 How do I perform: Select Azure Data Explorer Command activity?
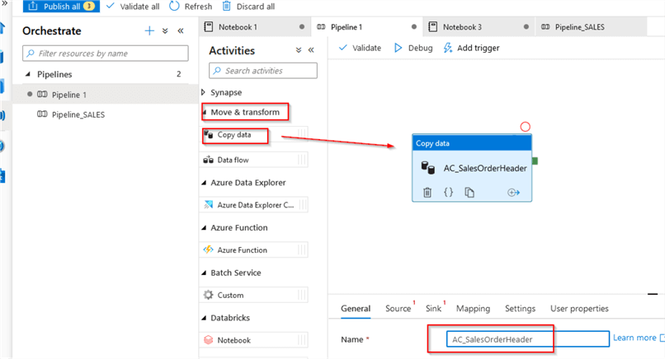click(x=253, y=205)
